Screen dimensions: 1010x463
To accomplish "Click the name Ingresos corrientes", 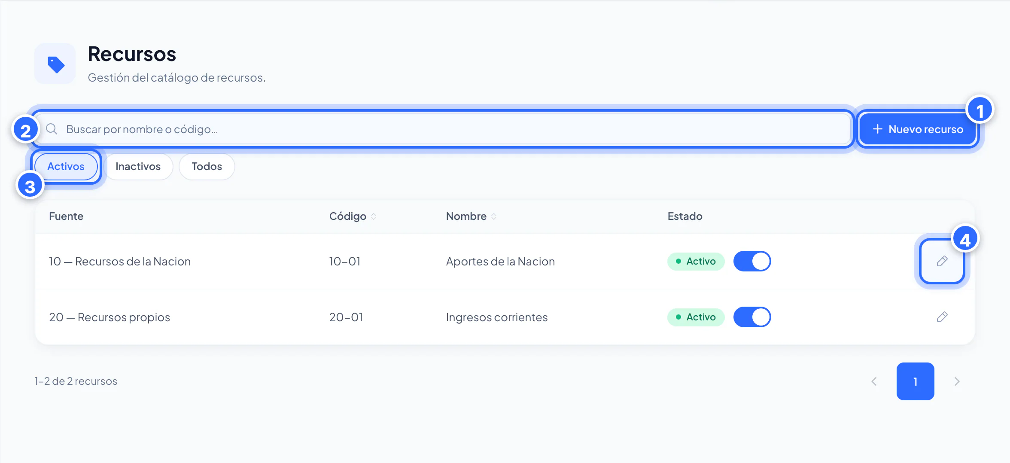I will click(x=497, y=317).
